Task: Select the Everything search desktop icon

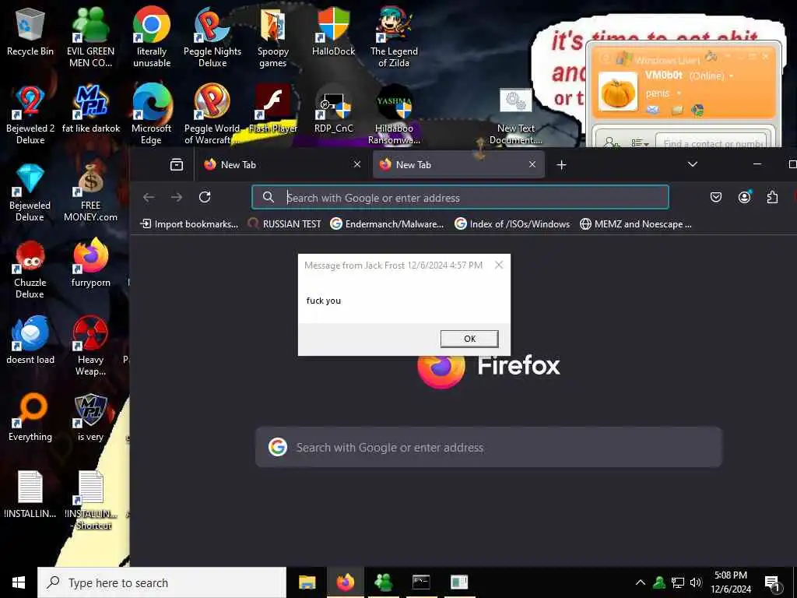Action: 30,417
